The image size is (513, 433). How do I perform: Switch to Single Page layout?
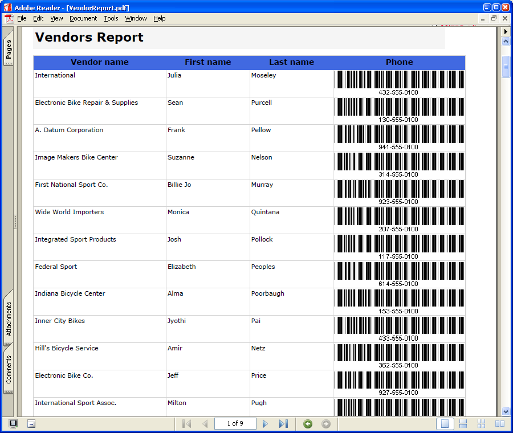(445, 424)
